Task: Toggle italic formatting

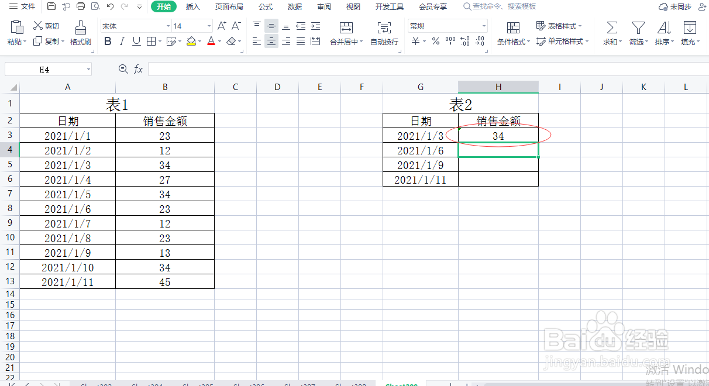Action: tap(121, 41)
